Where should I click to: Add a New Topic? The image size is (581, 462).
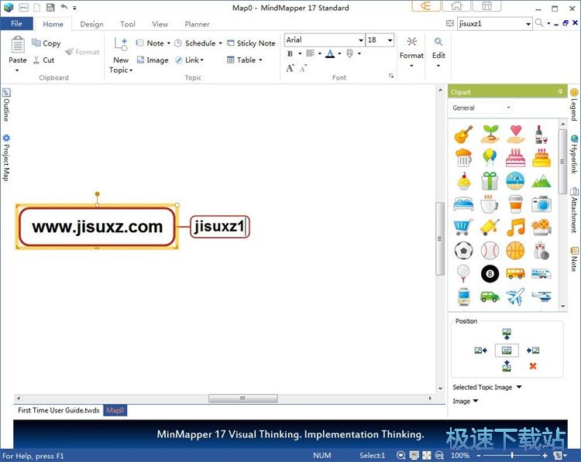[x=121, y=55]
